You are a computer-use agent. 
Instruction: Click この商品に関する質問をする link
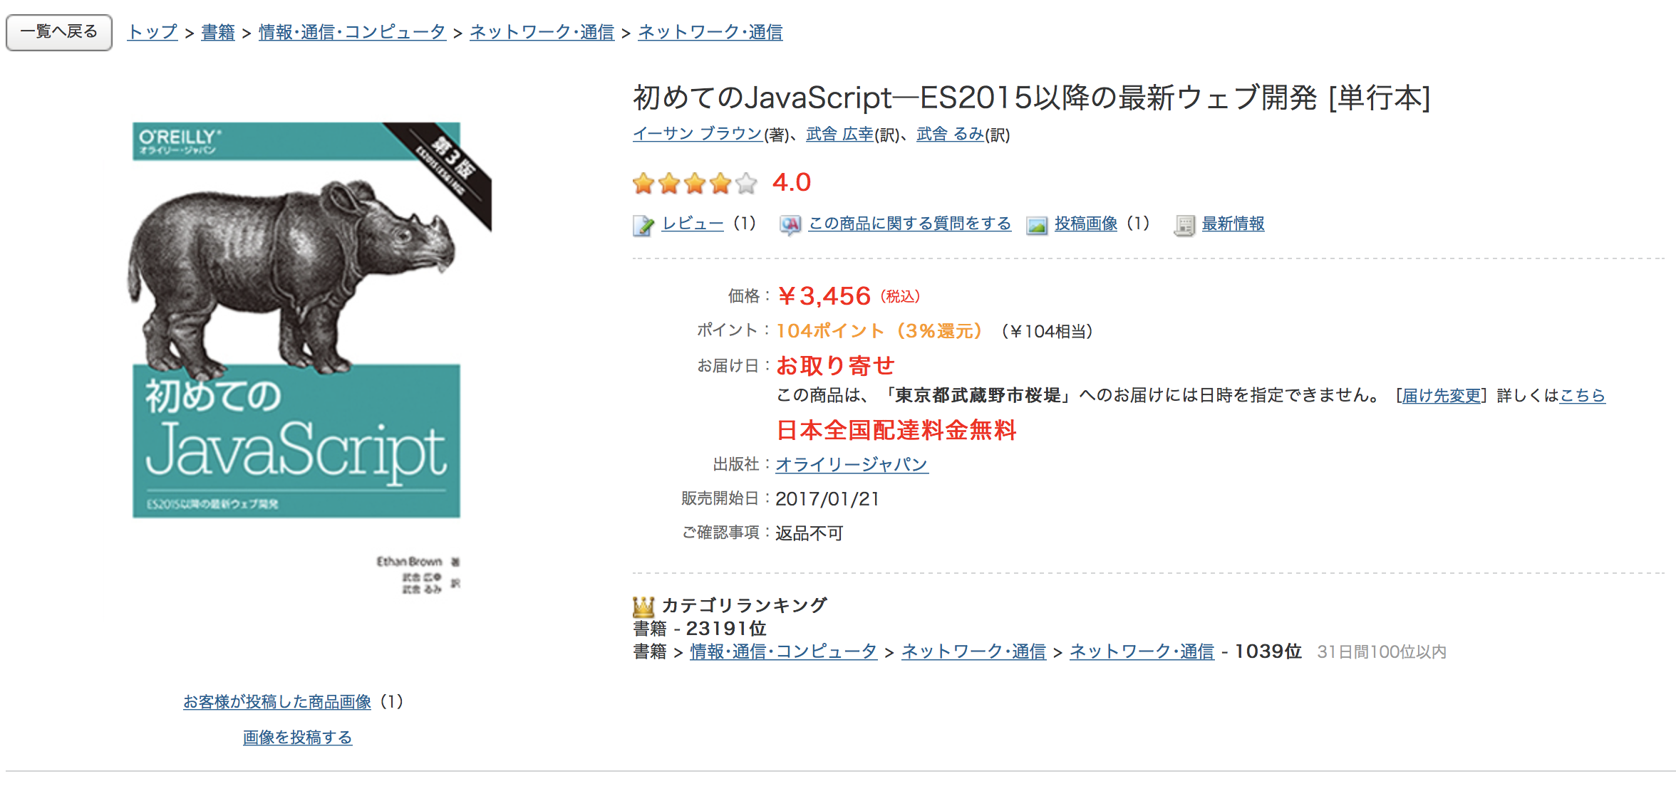coord(910,224)
